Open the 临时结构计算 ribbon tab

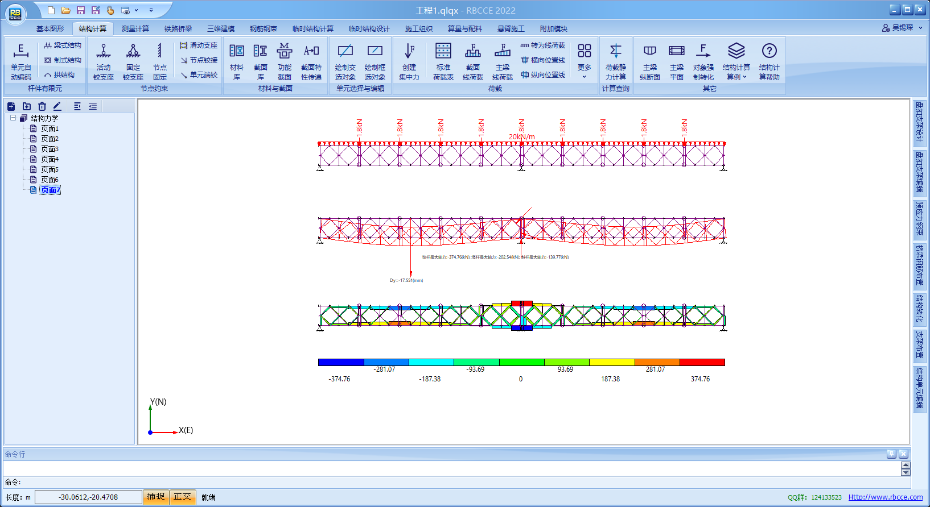pos(312,28)
